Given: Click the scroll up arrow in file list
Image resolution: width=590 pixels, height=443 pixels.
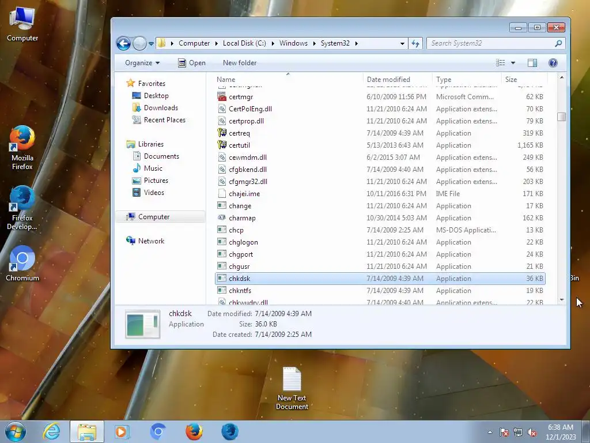Looking at the screenshot, I should [x=561, y=78].
